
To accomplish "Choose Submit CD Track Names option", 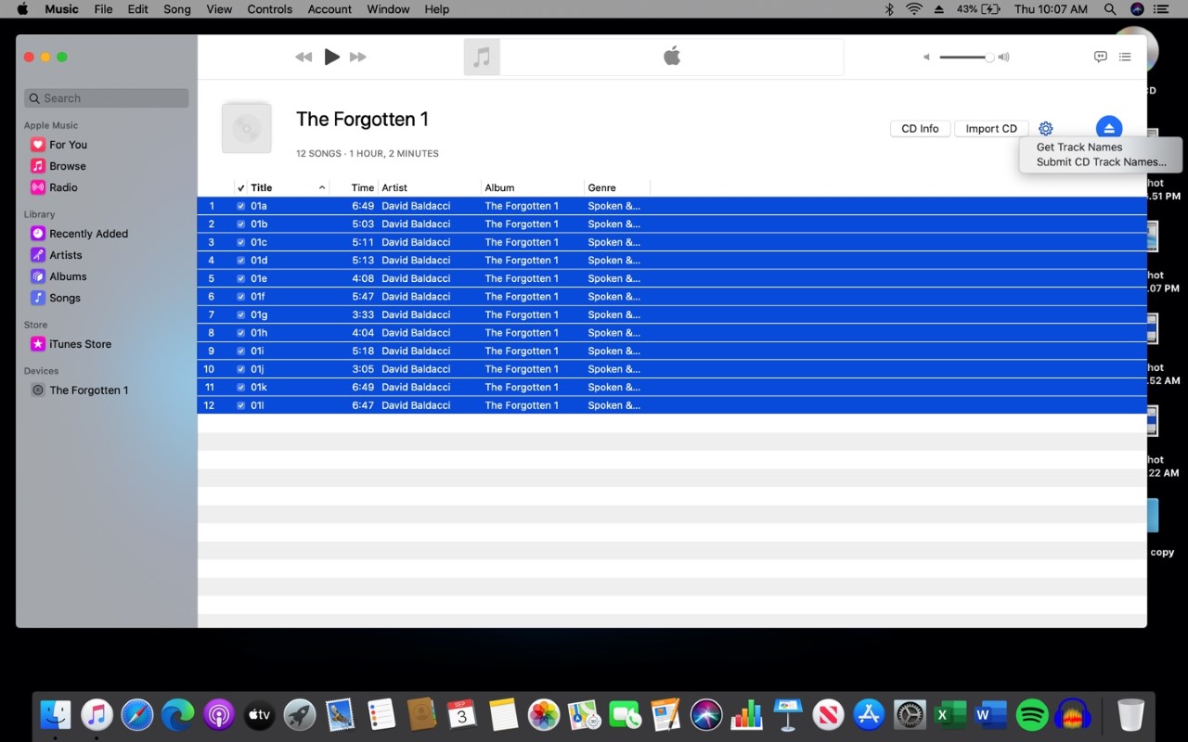I will coord(1101,162).
